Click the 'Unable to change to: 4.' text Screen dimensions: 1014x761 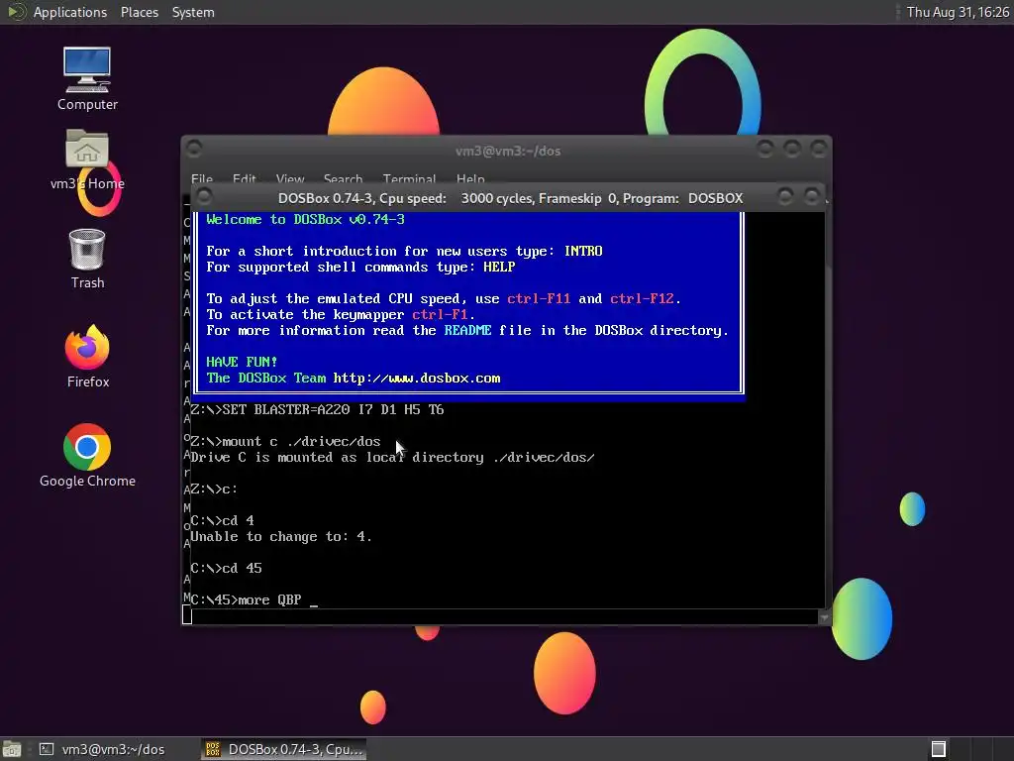[280, 536]
